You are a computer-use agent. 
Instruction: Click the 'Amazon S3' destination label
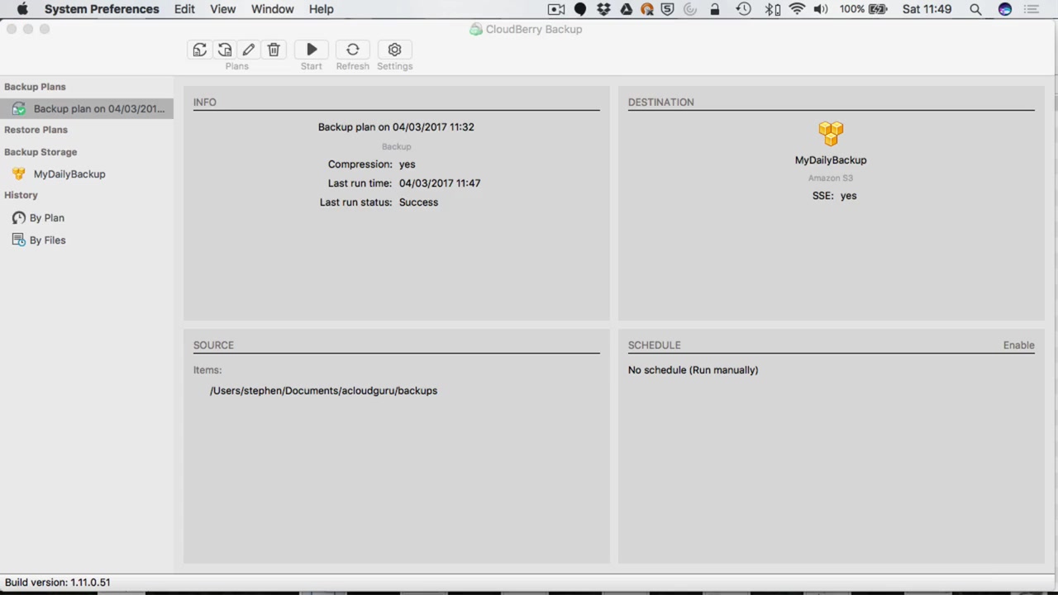[831, 178]
